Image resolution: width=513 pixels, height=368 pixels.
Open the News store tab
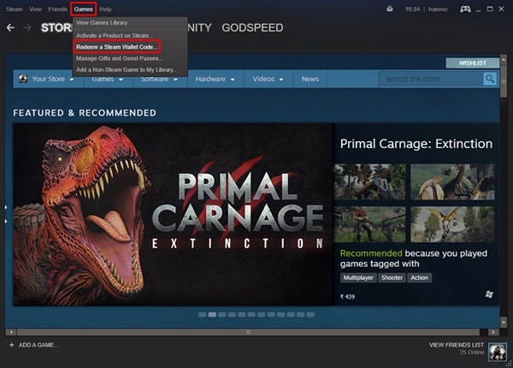pos(310,79)
